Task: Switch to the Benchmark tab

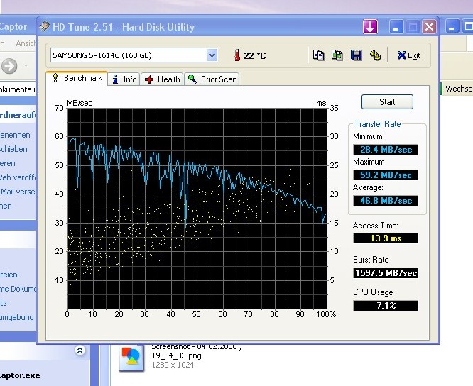Action: [77, 78]
